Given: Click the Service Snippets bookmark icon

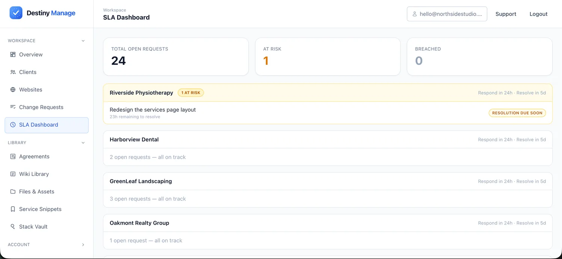Looking at the screenshot, I should (13, 209).
